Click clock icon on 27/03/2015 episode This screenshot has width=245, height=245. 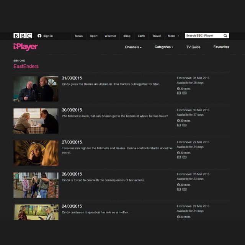178,153
